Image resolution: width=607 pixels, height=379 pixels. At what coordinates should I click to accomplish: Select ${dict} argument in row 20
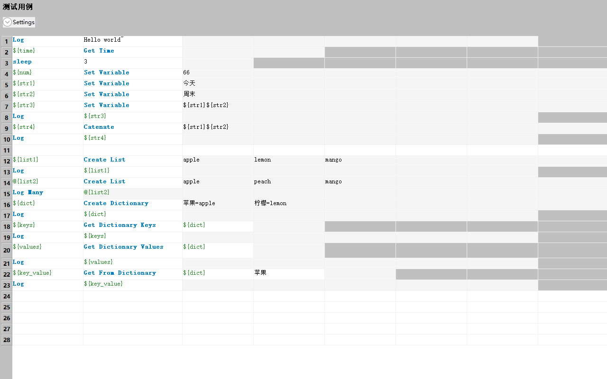click(218, 250)
